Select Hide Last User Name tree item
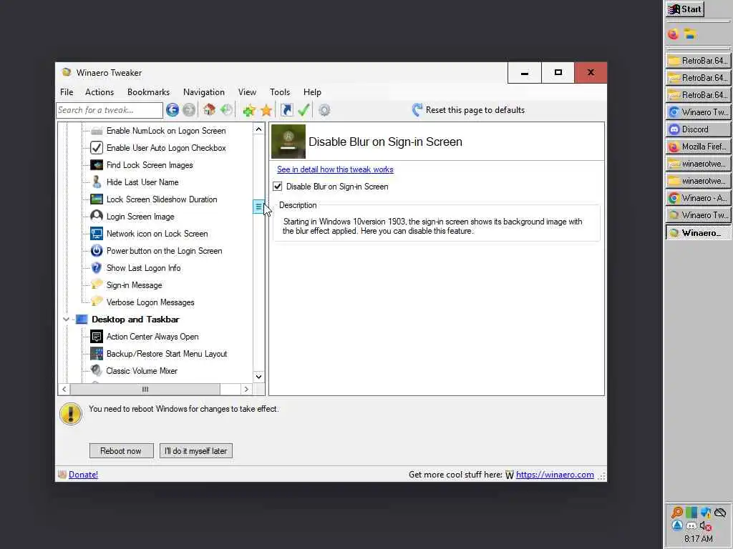Image resolution: width=733 pixels, height=549 pixels. pyautogui.click(x=142, y=182)
